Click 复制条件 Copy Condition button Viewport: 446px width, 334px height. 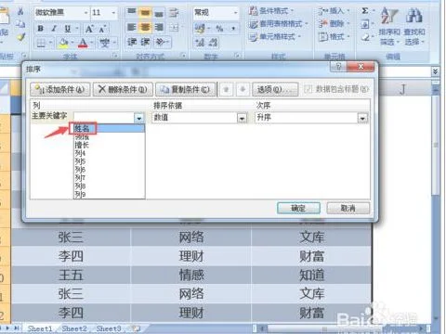pos(186,89)
